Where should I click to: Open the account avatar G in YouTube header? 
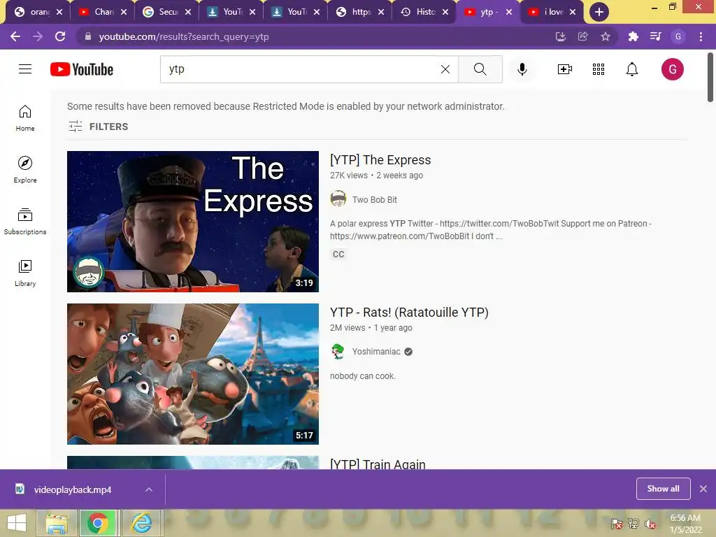(672, 69)
